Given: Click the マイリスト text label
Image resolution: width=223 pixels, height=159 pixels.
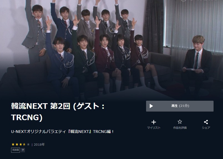Looking at the screenshot, I should click(154, 128).
